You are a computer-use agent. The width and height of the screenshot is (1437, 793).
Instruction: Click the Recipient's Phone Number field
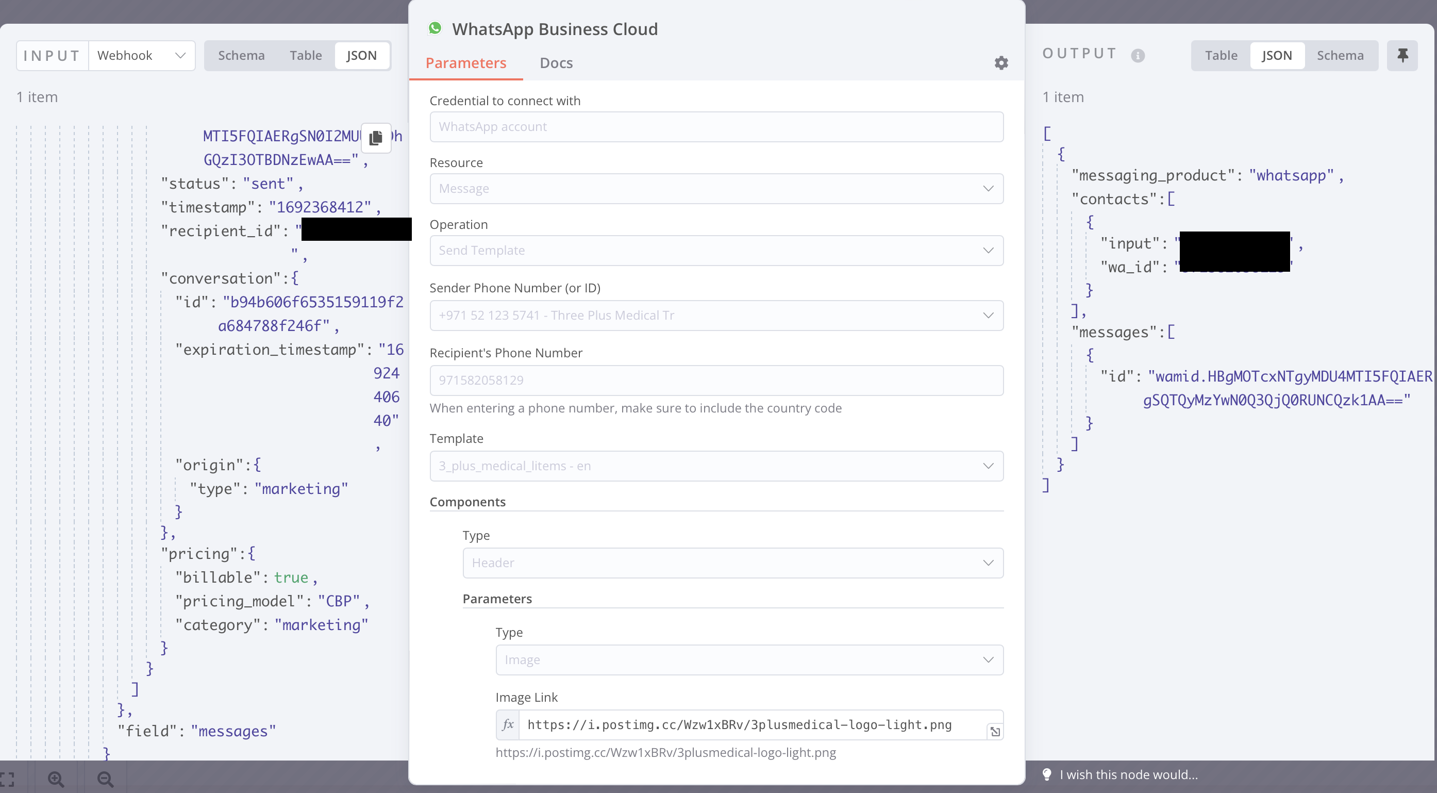(716, 381)
